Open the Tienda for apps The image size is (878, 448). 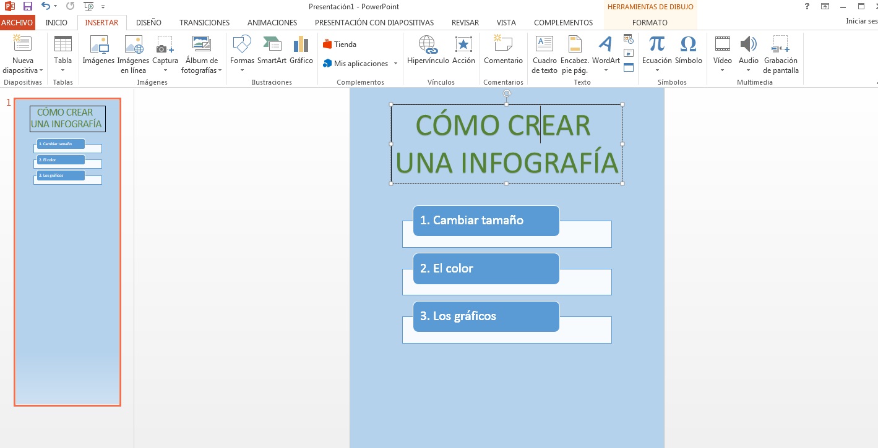point(340,44)
